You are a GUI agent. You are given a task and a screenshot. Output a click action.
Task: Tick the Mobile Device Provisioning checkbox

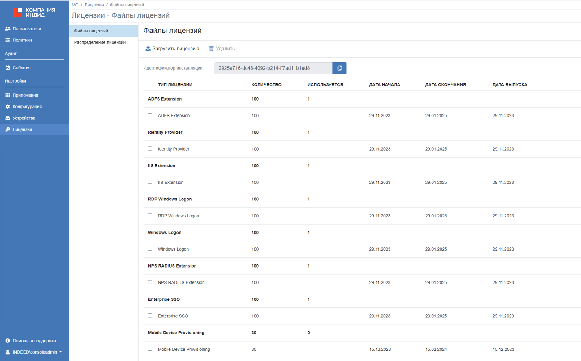150,349
